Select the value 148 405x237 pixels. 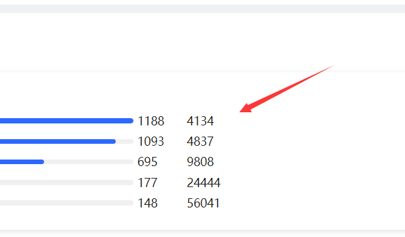pyautogui.click(x=147, y=203)
